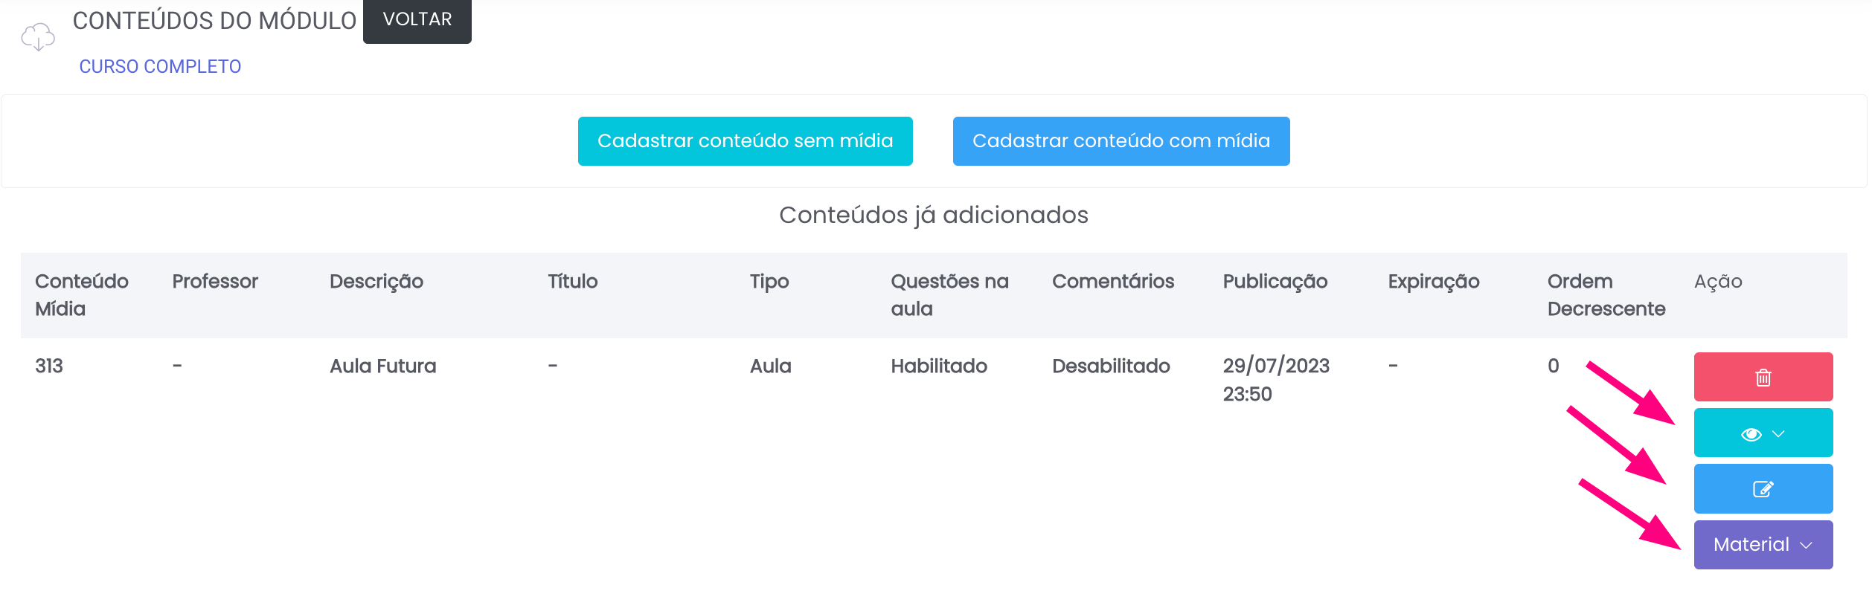Open the CURSO COMPLETO link
Viewport: 1872px width, 611px height.
pos(160,67)
